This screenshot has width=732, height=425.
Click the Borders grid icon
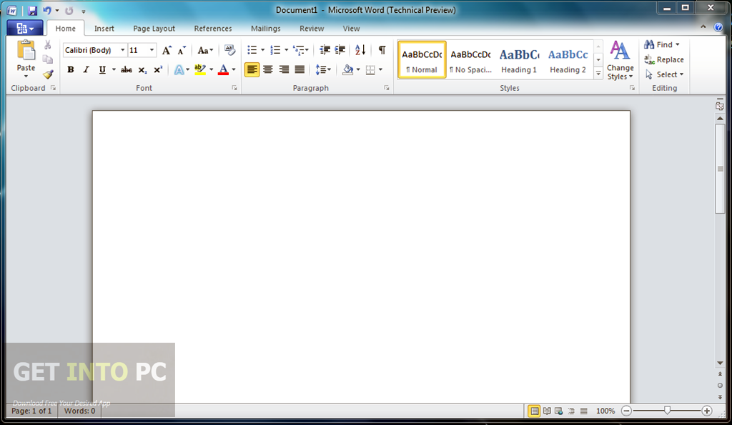point(370,70)
